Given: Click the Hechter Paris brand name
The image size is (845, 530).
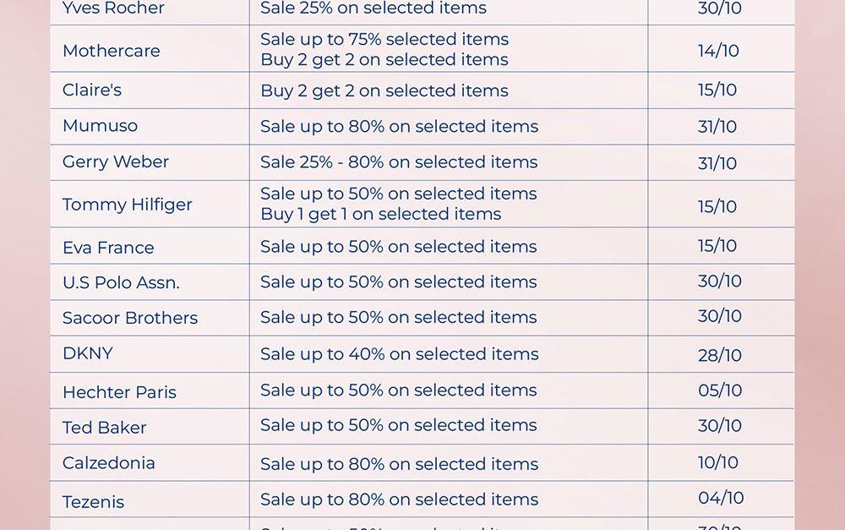Looking at the screenshot, I should tap(119, 392).
